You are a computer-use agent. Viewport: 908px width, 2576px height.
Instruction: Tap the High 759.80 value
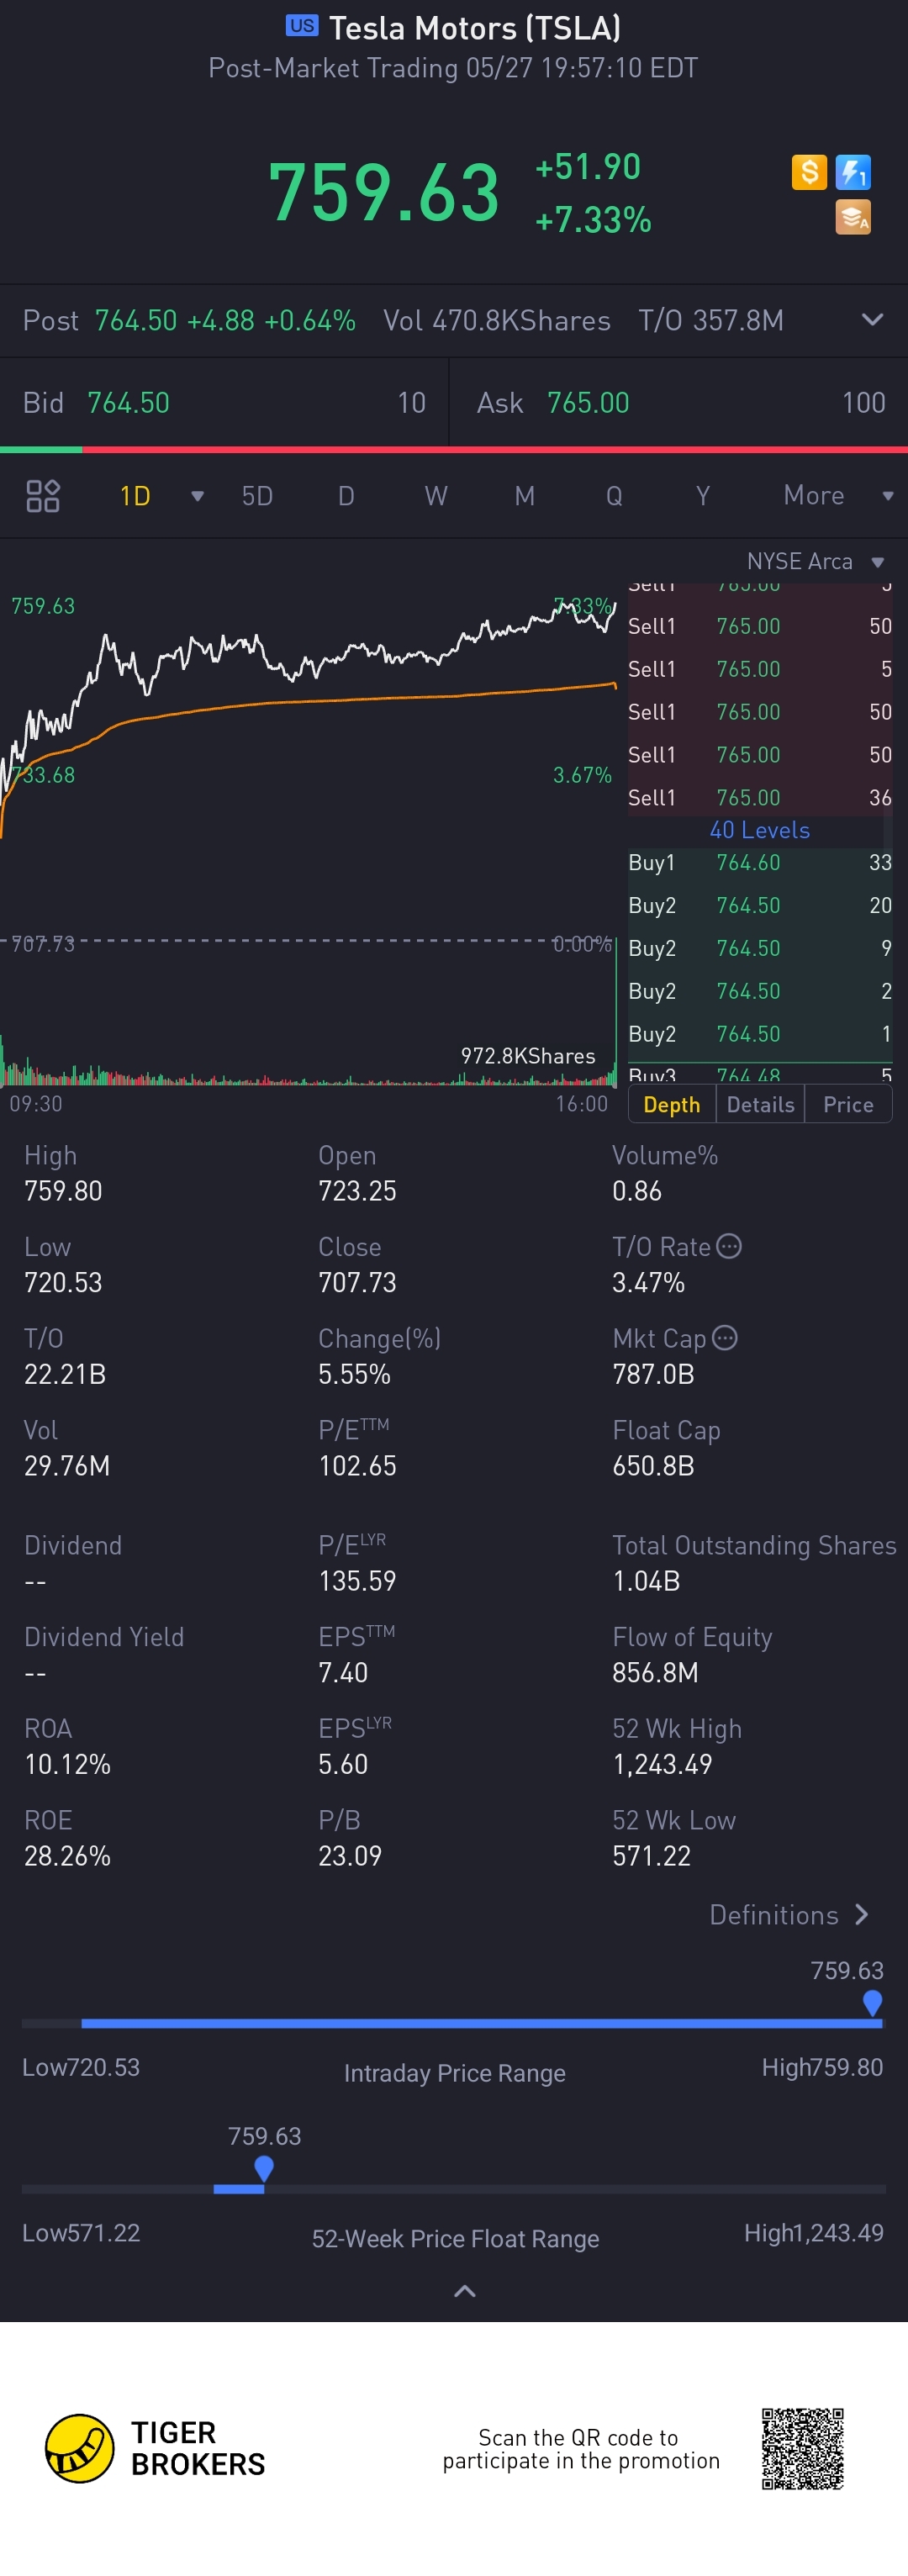pyautogui.click(x=63, y=1190)
